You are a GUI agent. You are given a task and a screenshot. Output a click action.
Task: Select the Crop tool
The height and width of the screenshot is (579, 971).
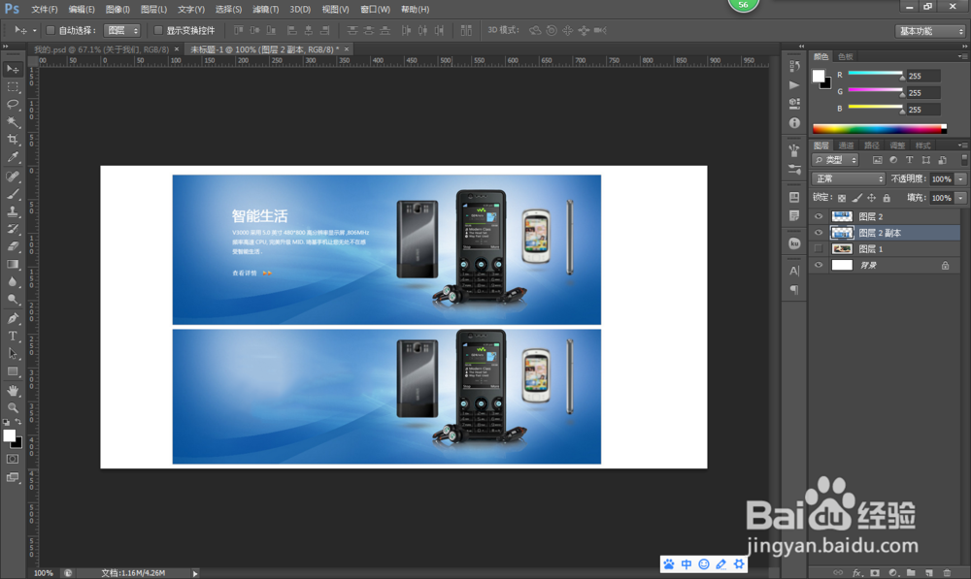click(x=13, y=140)
